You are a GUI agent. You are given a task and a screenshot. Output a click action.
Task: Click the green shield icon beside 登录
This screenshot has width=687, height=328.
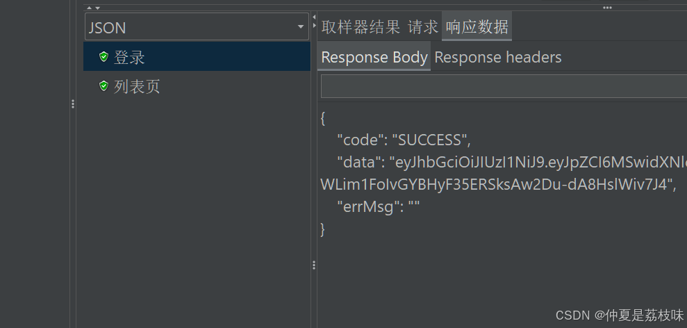point(104,56)
